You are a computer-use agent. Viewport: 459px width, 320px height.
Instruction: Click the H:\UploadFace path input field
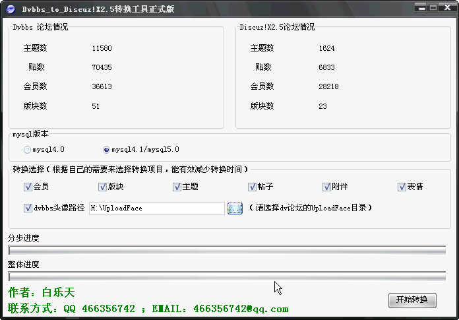(x=156, y=208)
